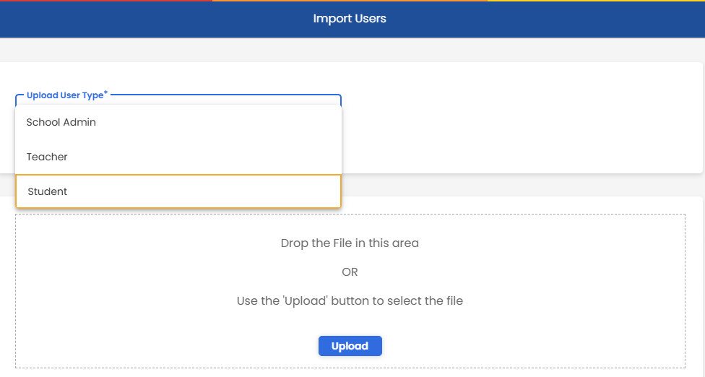
Task: Click the 'OR' text in drop zone
Action: 350,272
